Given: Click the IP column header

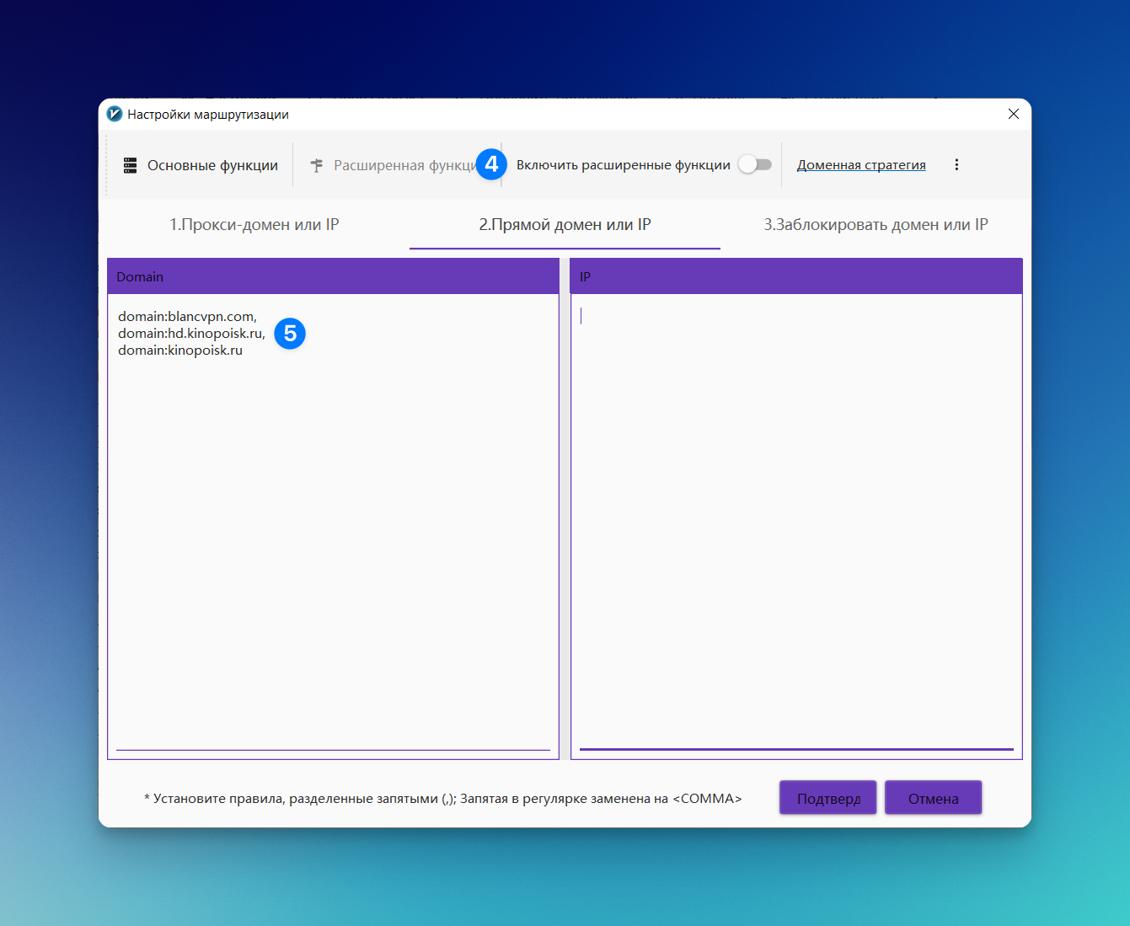Looking at the screenshot, I should 796,276.
